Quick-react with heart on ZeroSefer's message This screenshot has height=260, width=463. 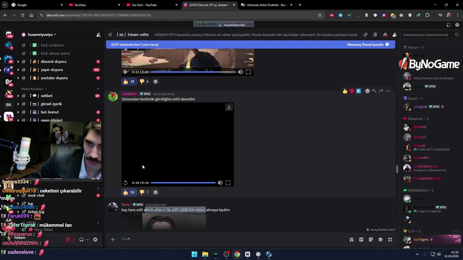(352, 91)
